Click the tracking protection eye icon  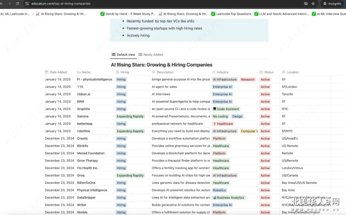click(x=306, y=4)
